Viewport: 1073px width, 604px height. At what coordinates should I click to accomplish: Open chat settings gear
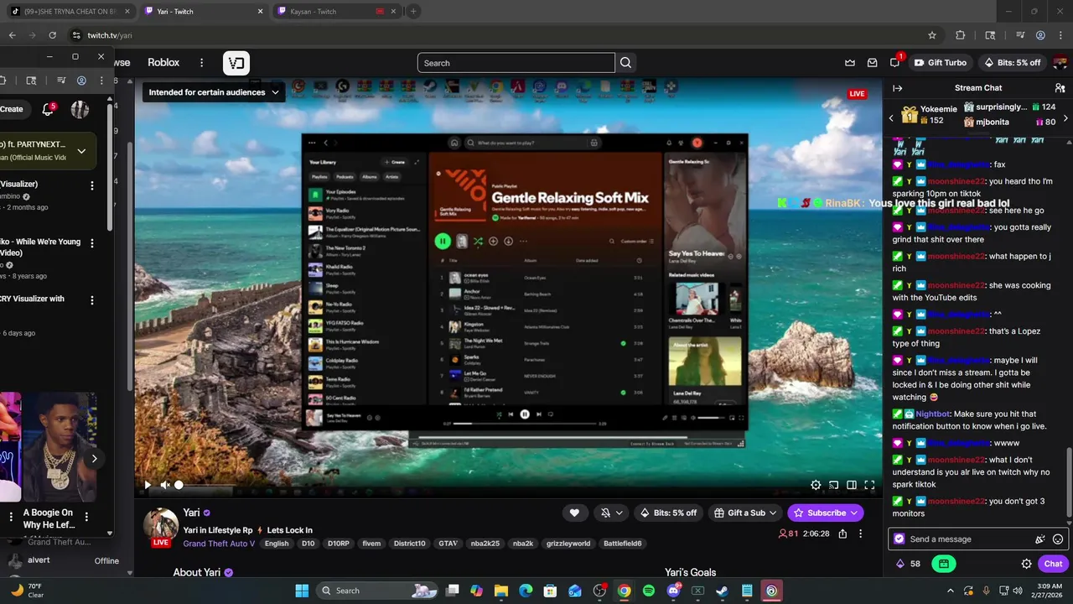click(x=1026, y=564)
